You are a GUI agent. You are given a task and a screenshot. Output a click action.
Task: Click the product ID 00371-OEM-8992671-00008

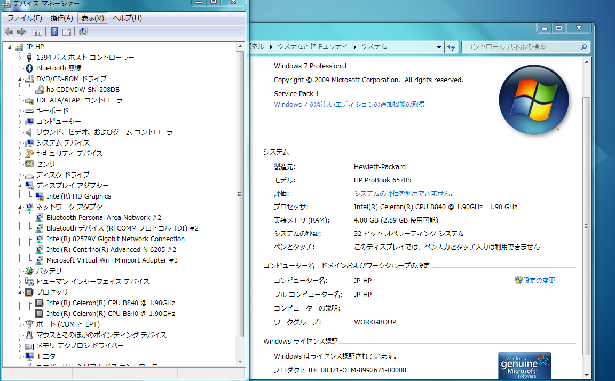363,370
